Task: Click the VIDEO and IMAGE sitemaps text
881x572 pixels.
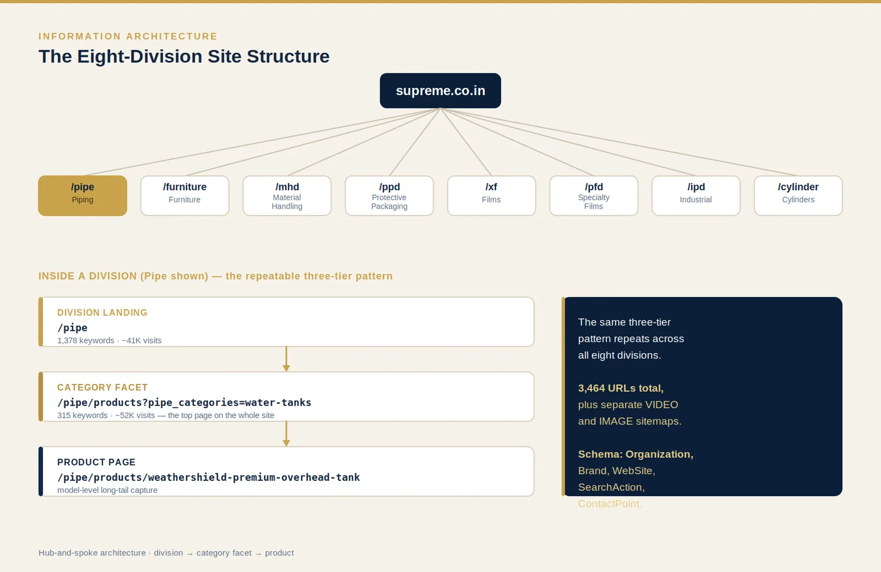Action: (x=630, y=413)
